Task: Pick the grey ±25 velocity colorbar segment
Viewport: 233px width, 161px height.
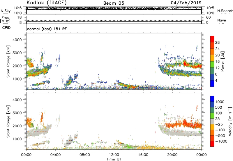Action: click(212, 121)
